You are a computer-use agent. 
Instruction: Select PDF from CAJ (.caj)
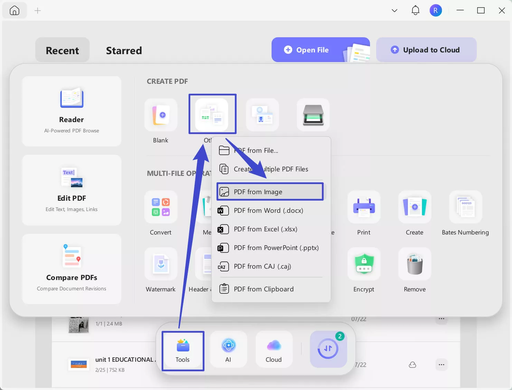pyautogui.click(x=271, y=266)
